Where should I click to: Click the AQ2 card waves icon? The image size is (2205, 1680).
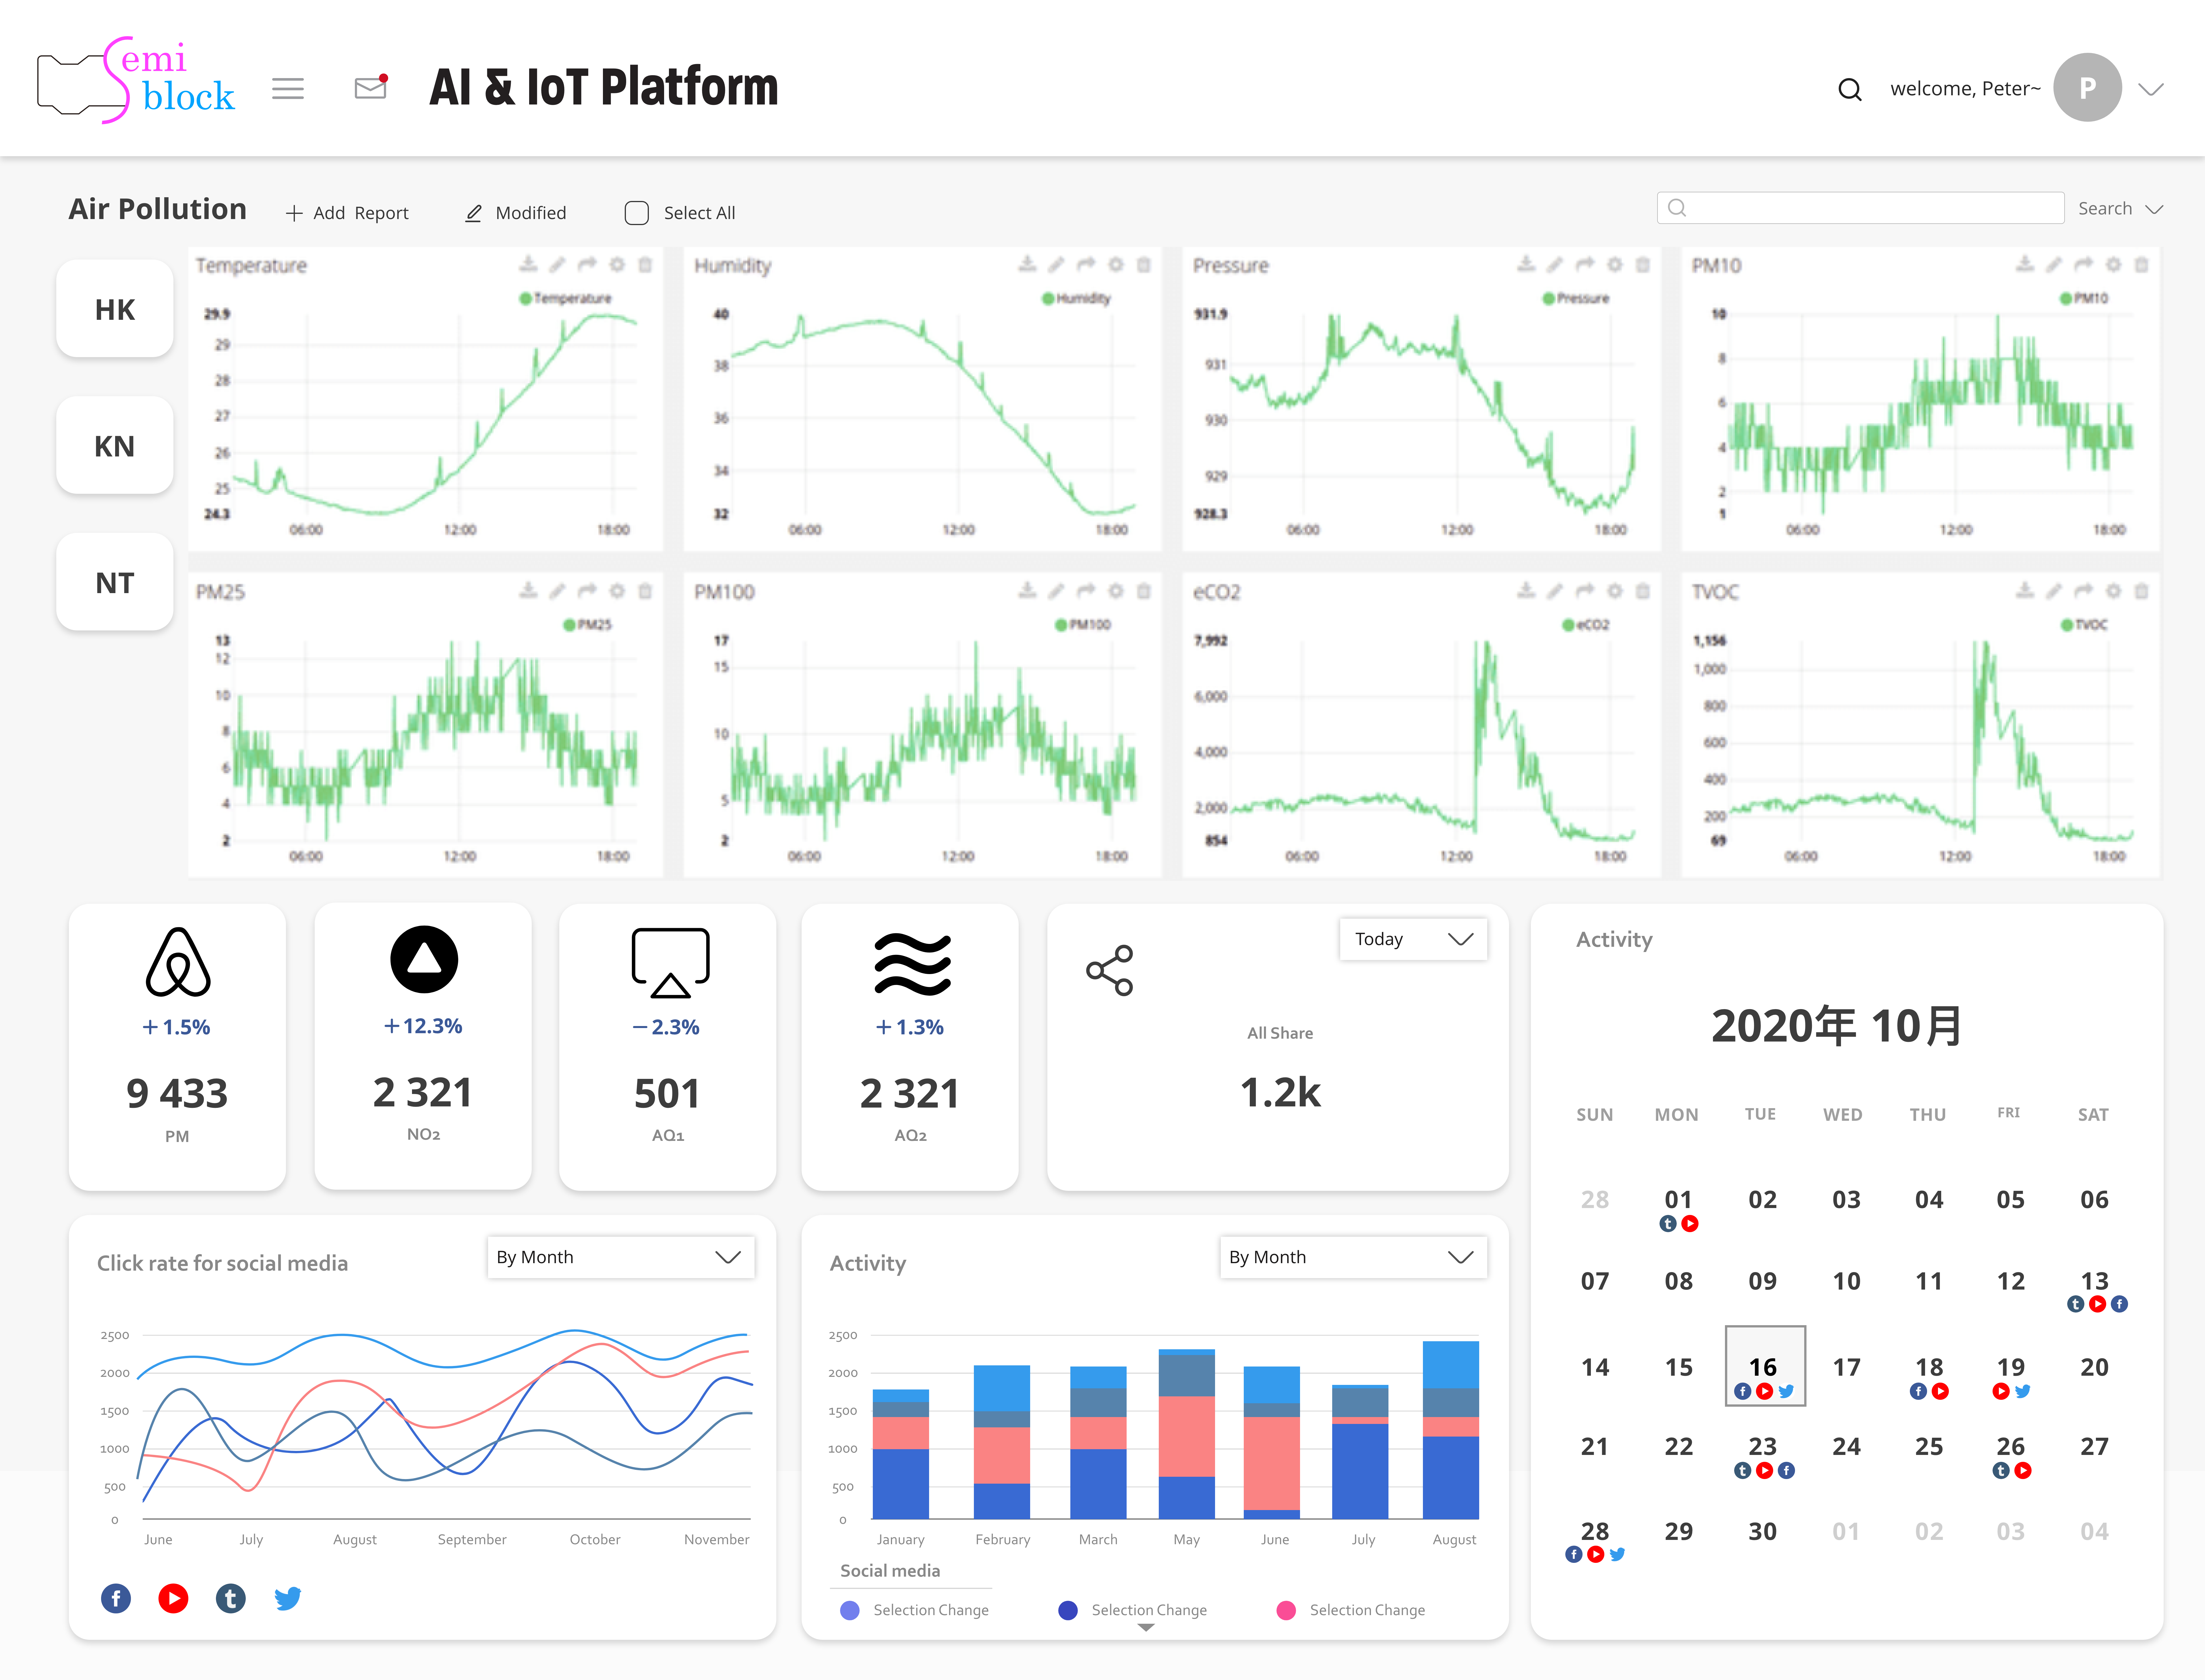tap(912, 964)
